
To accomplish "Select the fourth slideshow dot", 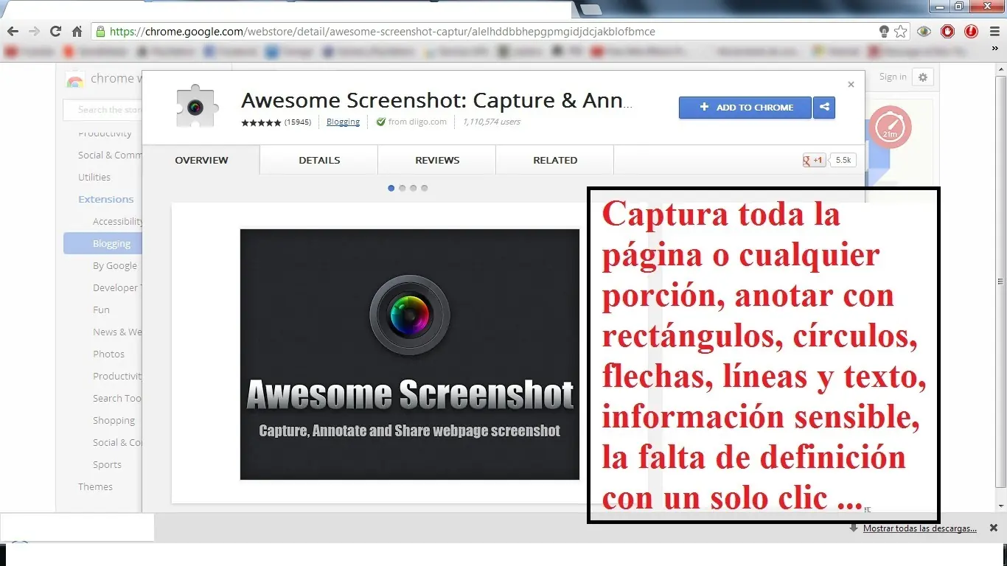I will pos(424,188).
